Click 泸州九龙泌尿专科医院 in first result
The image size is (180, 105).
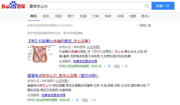point(74,66)
